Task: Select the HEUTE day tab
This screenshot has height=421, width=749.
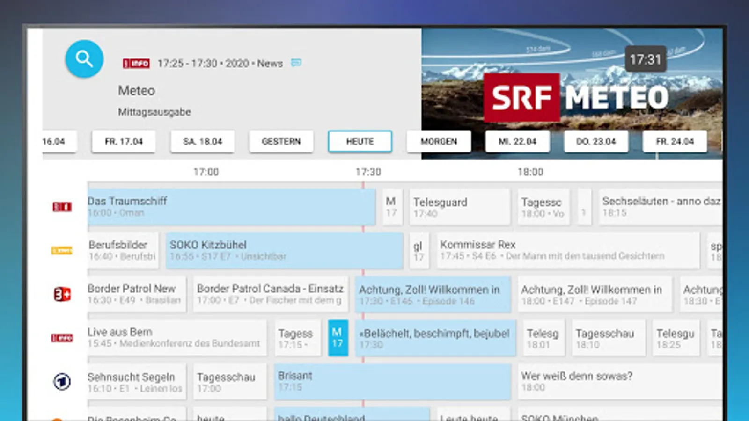Action: tap(360, 141)
